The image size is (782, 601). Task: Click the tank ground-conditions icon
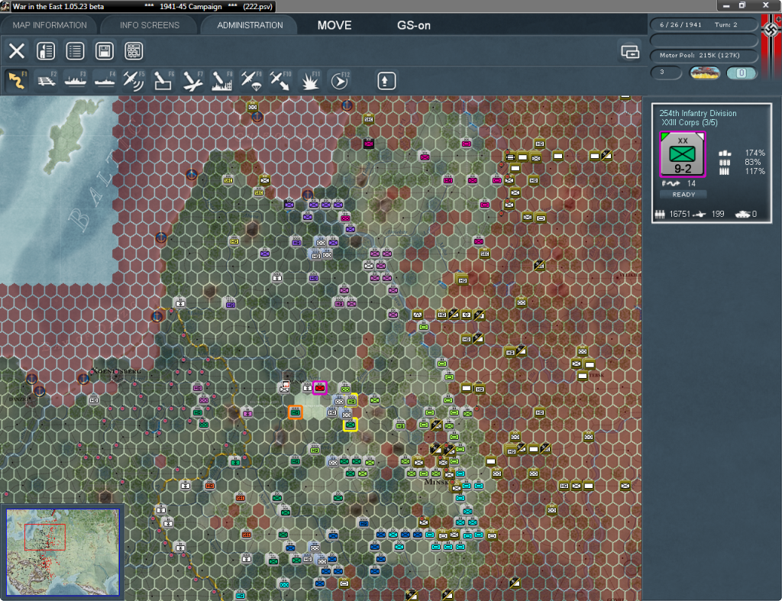[x=705, y=73]
